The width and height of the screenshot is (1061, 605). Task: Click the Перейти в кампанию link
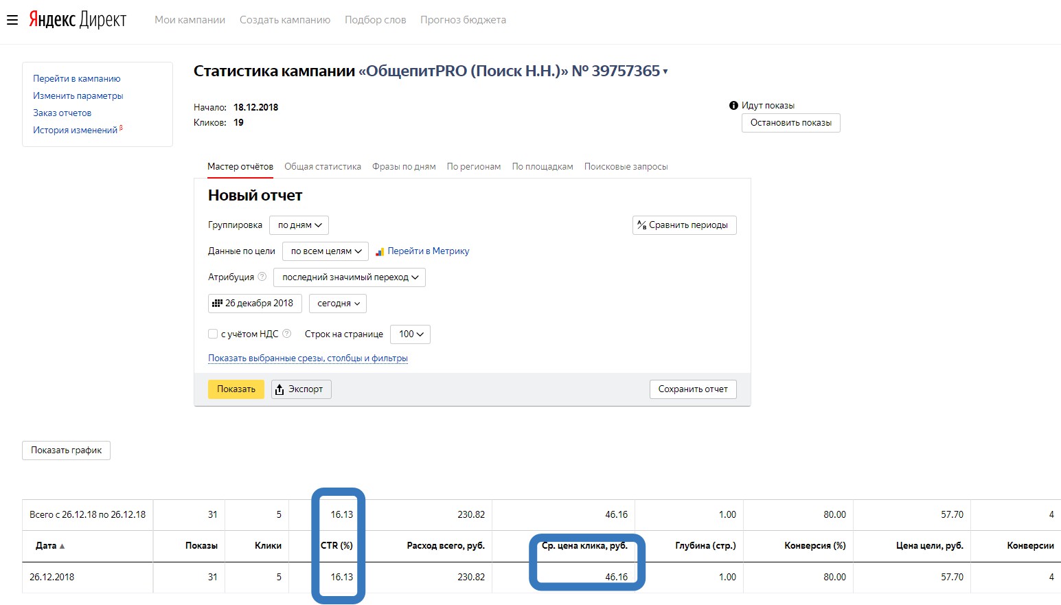77,79
